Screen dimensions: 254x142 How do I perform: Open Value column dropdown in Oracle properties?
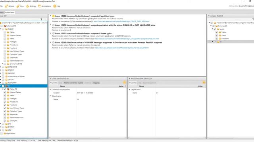pyautogui.click(x=125, y=86)
